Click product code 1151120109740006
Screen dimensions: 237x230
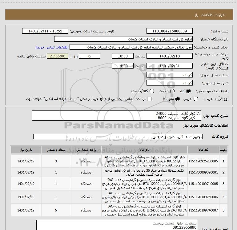point(203,197)
